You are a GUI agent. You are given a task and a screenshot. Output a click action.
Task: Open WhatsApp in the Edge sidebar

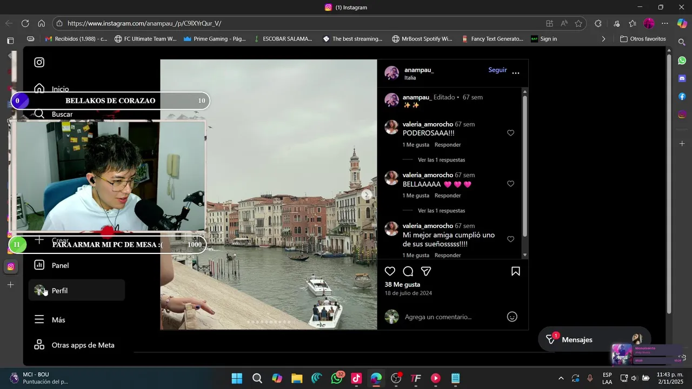tap(682, 61)
